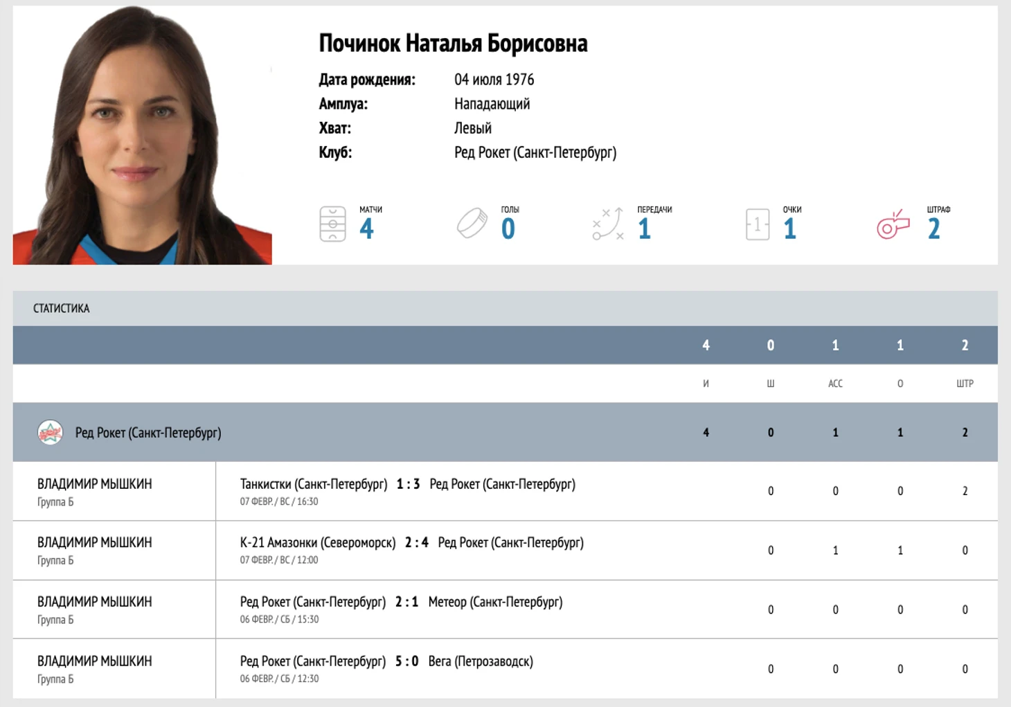Click the date 07 ФЕВР. / ВС / 12:00
Viewport: 1011px width, 707px height.
tap(279, 560)
